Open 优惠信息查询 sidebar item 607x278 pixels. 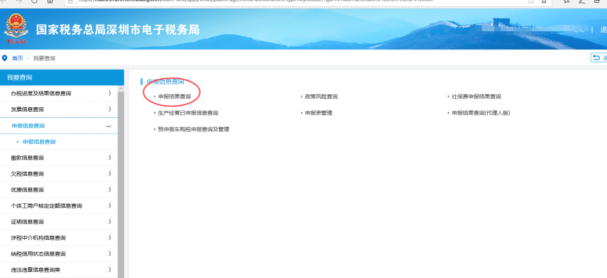[x=27, y=190]
